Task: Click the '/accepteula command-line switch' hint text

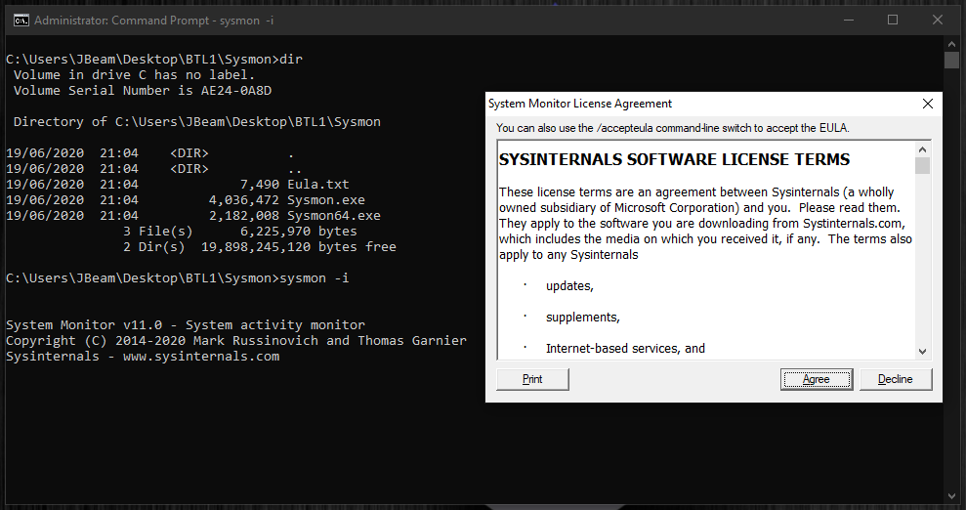Action: pyautogui.click(x=673, y=128)
